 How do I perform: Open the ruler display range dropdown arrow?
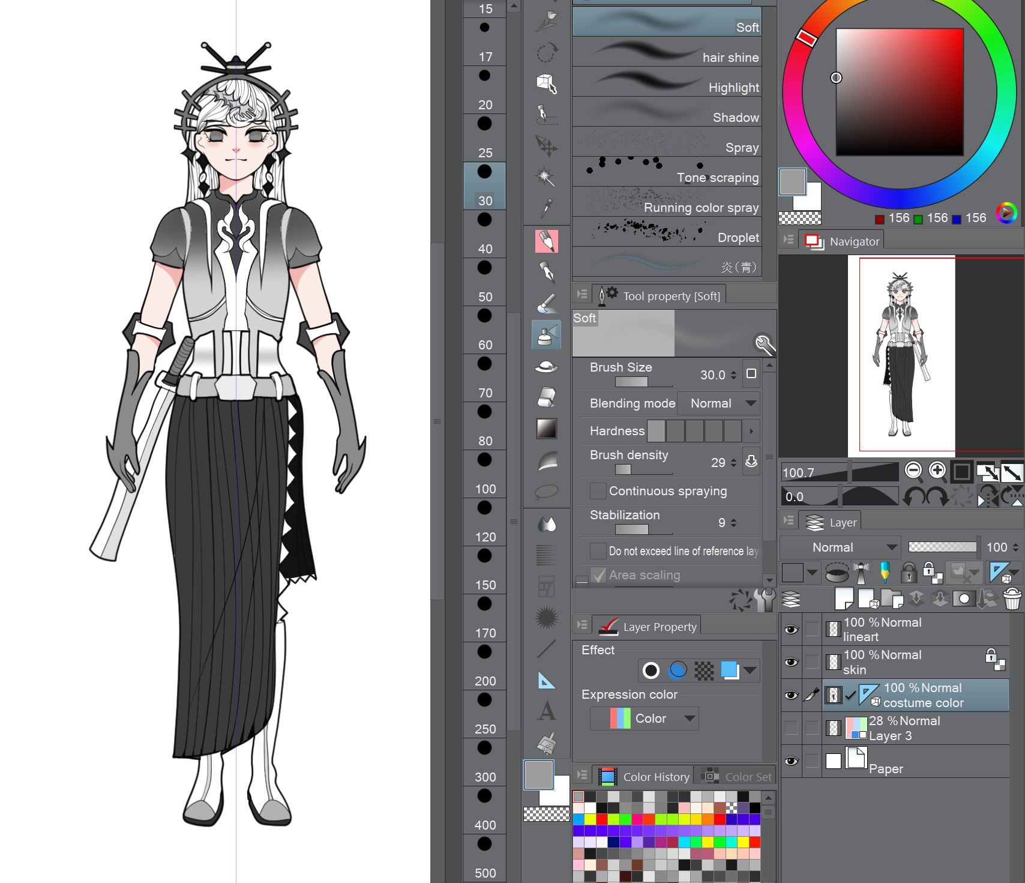[1014, 572]
